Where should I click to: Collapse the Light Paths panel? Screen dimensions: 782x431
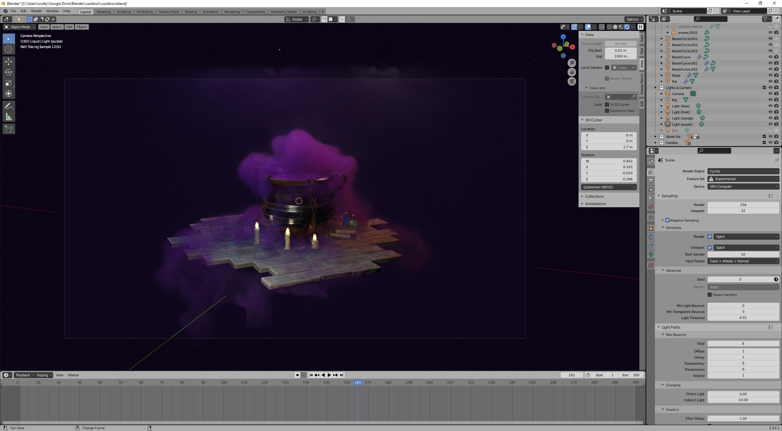671,327
